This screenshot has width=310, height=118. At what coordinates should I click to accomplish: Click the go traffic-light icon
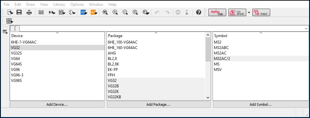pyautogui.click(x=187, y=12)
